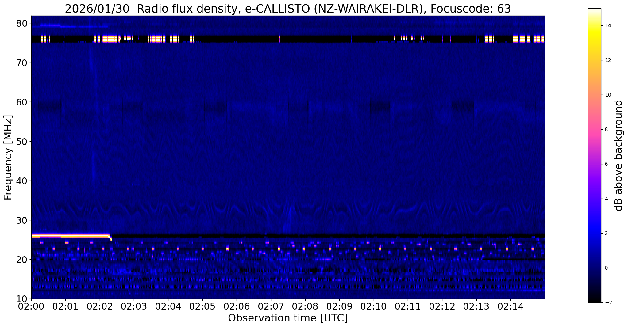Screen dimensions: 628x327
Task: Click the 'Observation time [UTC]' axis label
Action: click(x=288, y=318)
